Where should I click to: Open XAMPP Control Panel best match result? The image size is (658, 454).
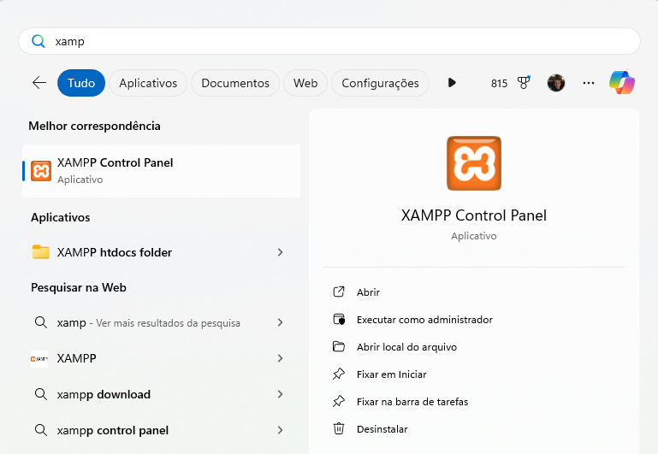point(161,171)
